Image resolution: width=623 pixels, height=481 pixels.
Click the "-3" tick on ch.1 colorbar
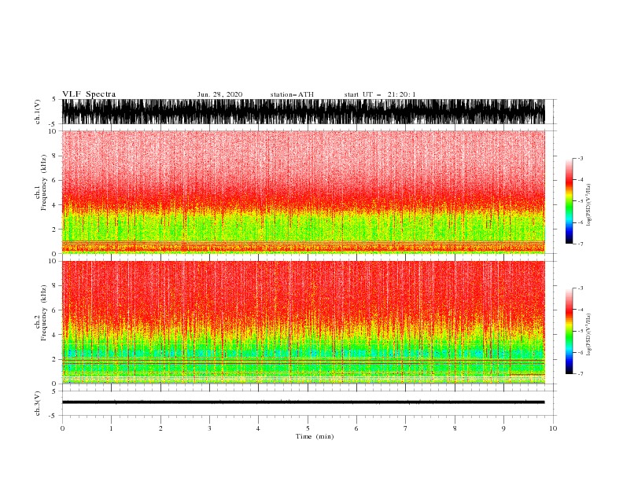[580, 158]
